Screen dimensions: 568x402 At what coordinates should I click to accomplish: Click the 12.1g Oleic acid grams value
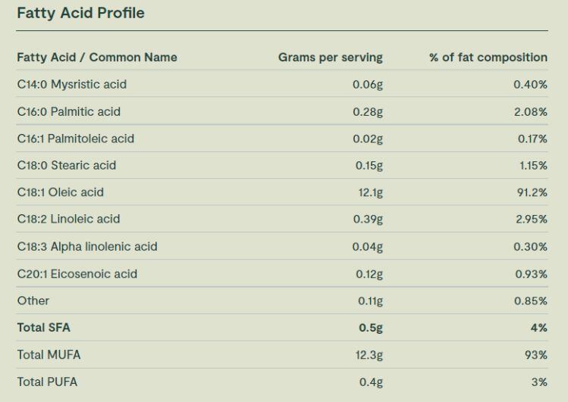pyautogui.click(x=370, y=192)
